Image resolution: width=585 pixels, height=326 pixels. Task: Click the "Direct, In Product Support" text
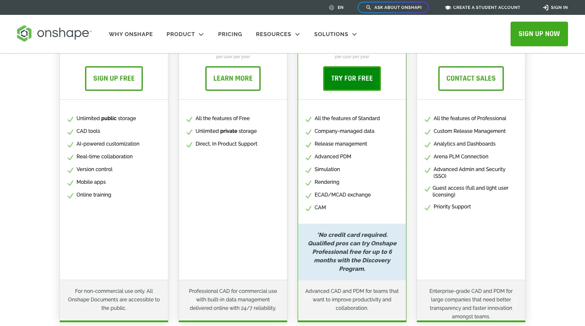coord(226,144)
